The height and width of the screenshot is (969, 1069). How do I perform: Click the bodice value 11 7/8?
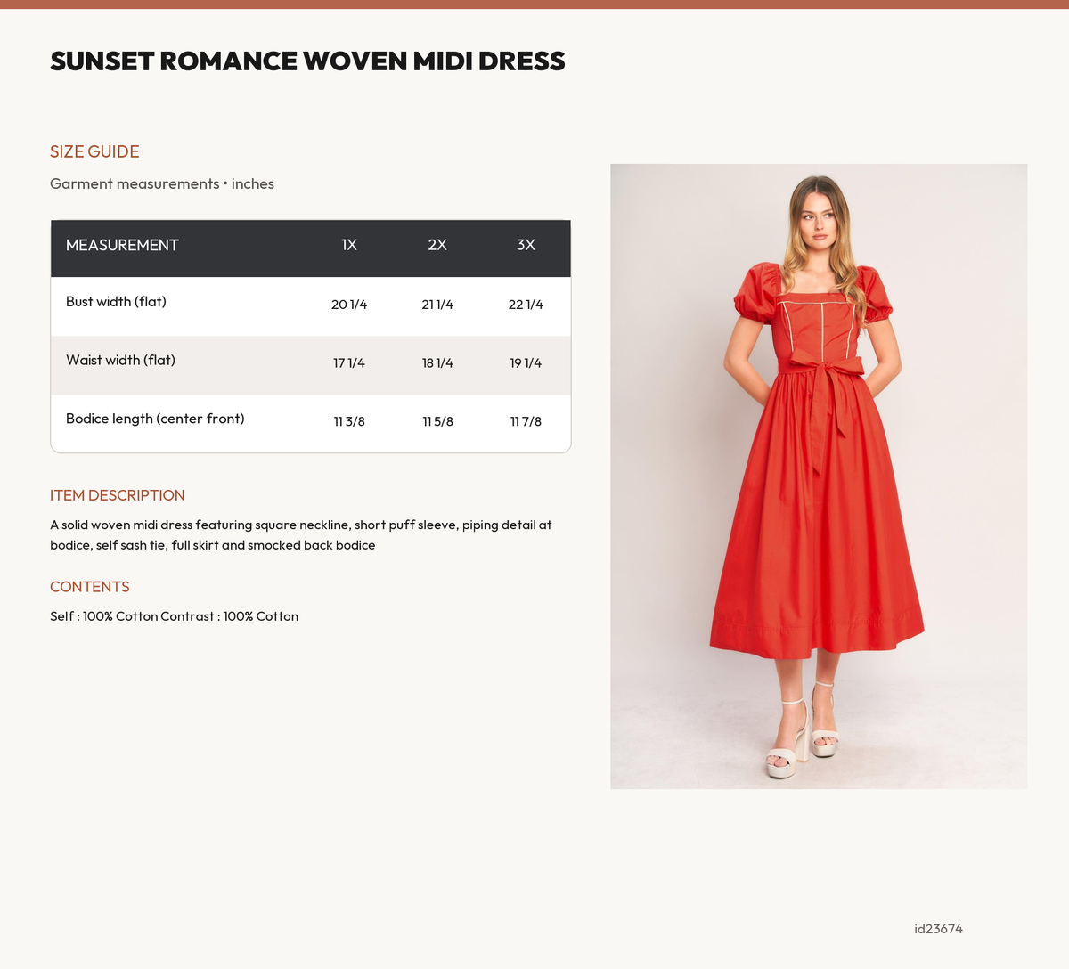pos(526,421)
